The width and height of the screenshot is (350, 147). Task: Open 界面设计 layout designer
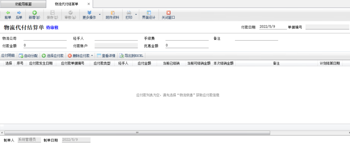click(x=149, y=15)
